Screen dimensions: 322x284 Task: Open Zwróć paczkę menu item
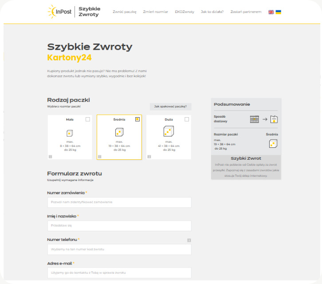[x=125, y=12]
